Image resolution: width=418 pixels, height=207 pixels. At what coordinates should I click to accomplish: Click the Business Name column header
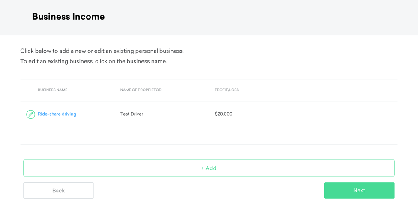(x=52, y=90)
